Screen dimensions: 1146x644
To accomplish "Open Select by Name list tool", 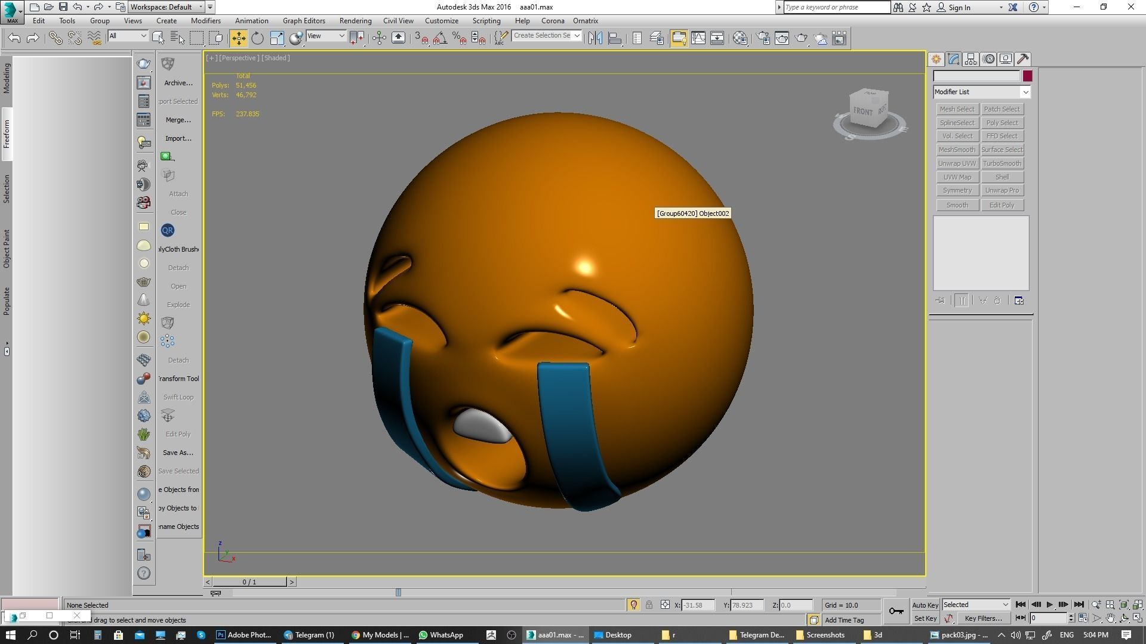I will click(177, 38).
